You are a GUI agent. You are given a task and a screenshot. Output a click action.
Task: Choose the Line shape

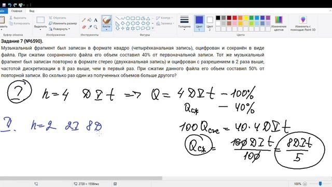tap(118, 19)
